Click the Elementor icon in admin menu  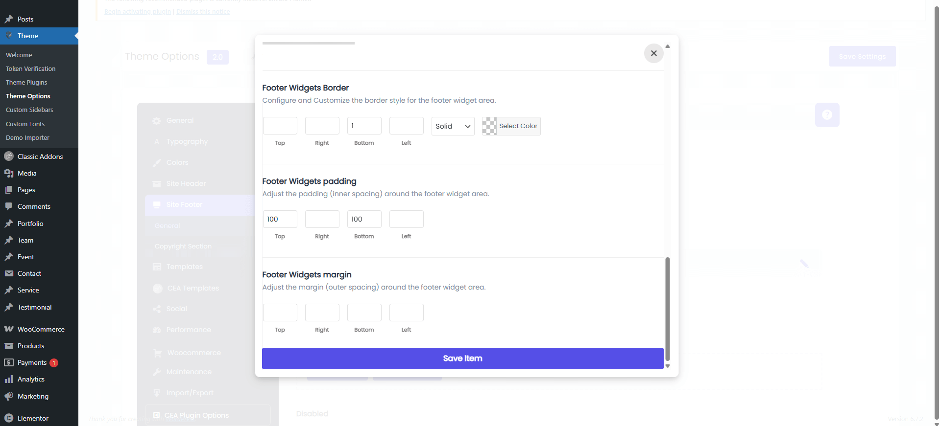tap(9, 418)
